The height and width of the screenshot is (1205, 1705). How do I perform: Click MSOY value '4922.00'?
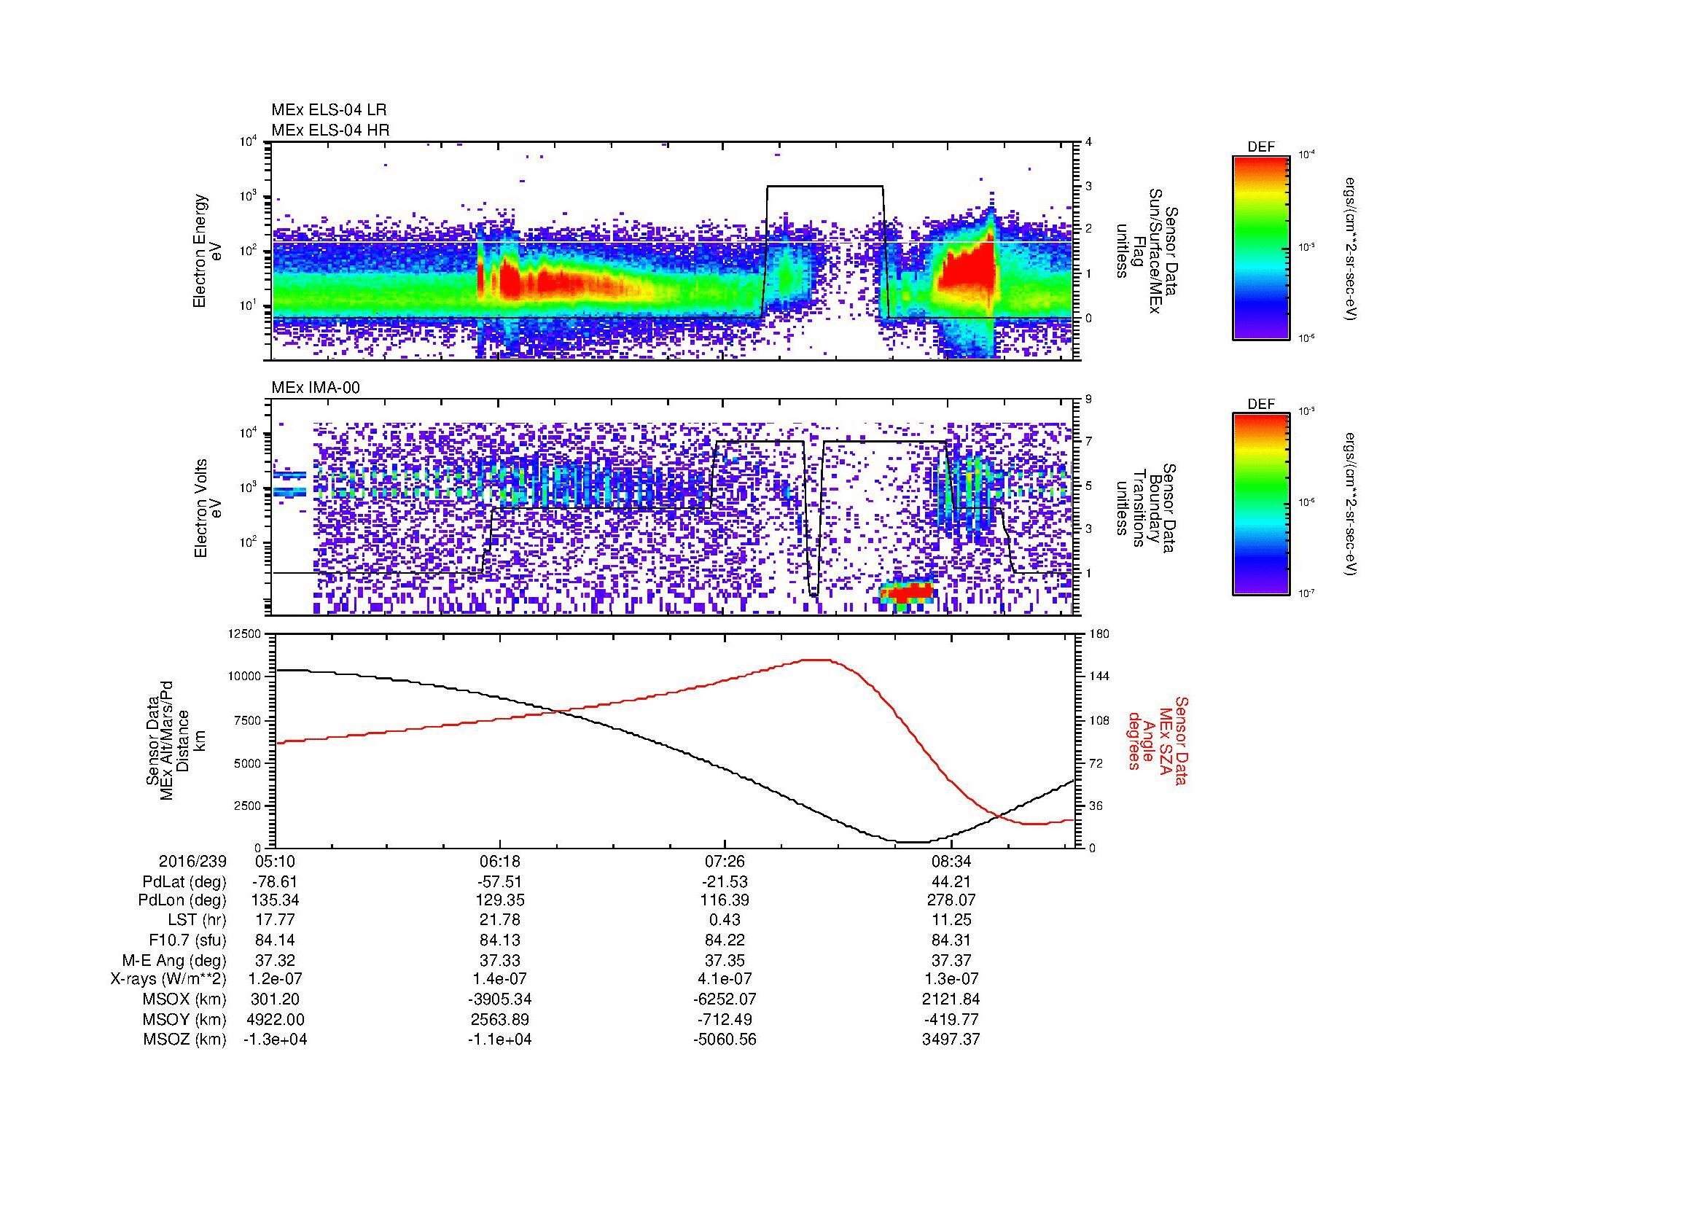[x=275, y=1020]
